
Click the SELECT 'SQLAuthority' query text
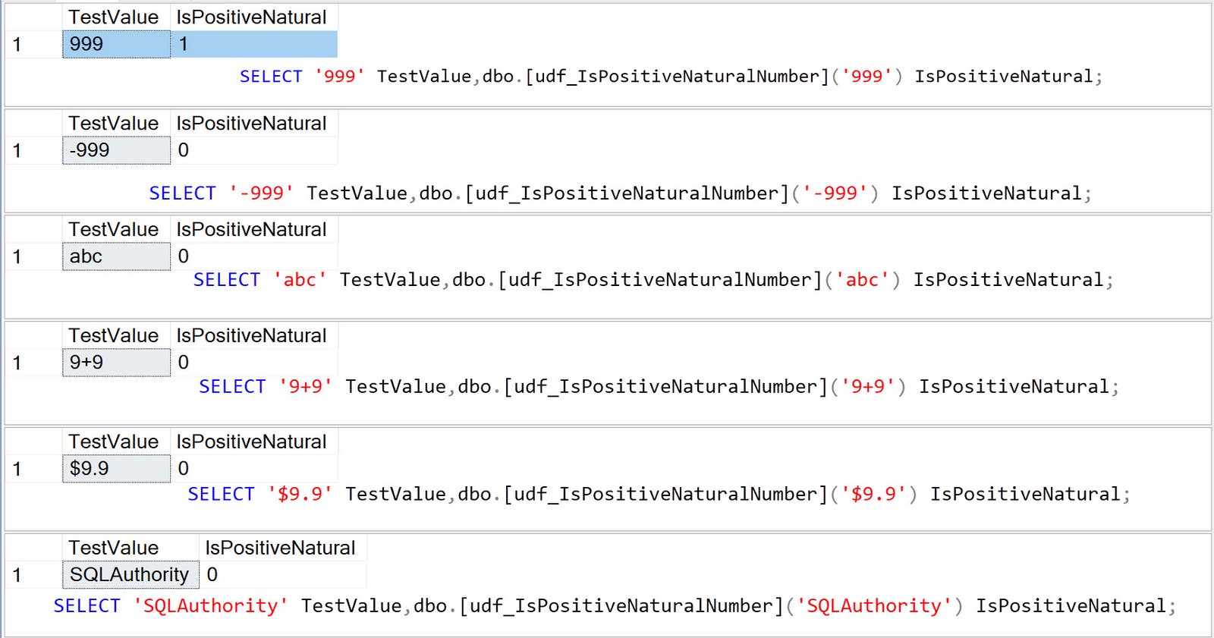click(615, 606)
